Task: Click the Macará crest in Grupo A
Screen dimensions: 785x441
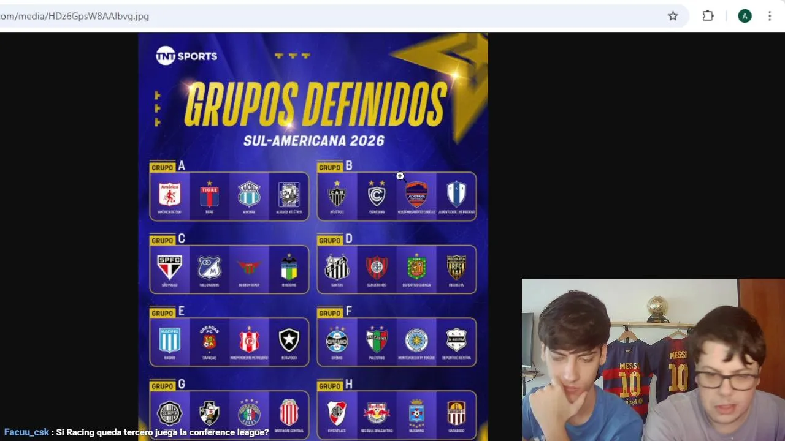Action: tap(249, 194)
